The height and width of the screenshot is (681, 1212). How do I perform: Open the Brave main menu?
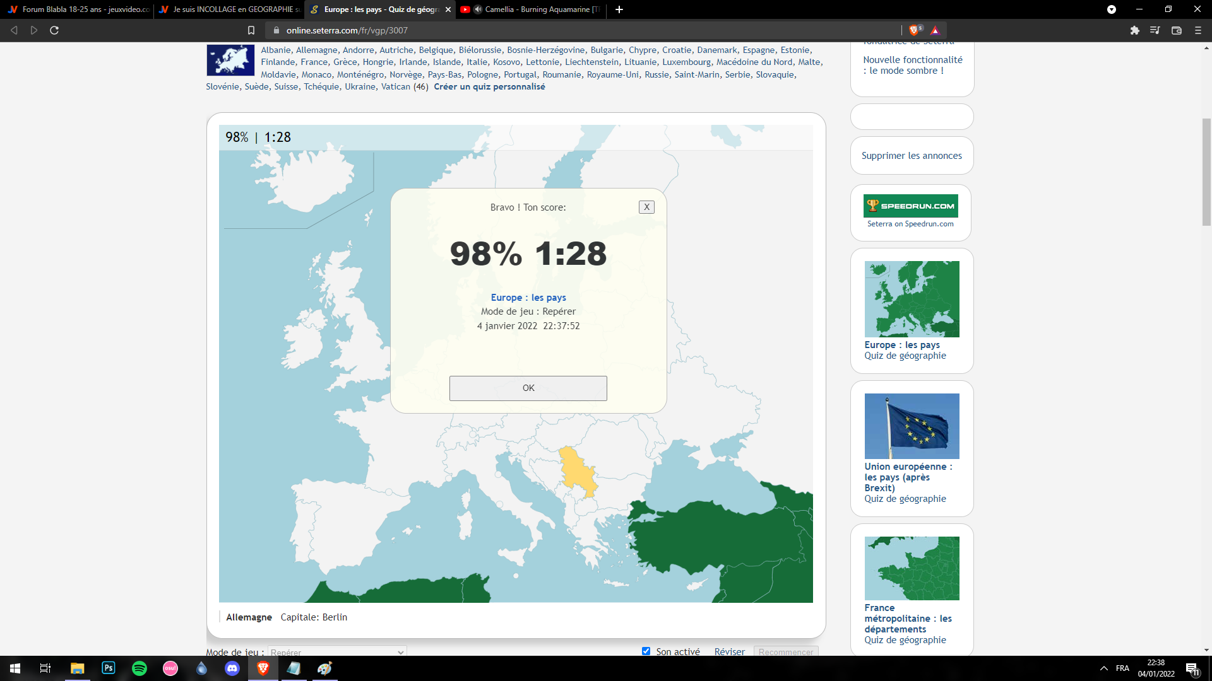1198,30
